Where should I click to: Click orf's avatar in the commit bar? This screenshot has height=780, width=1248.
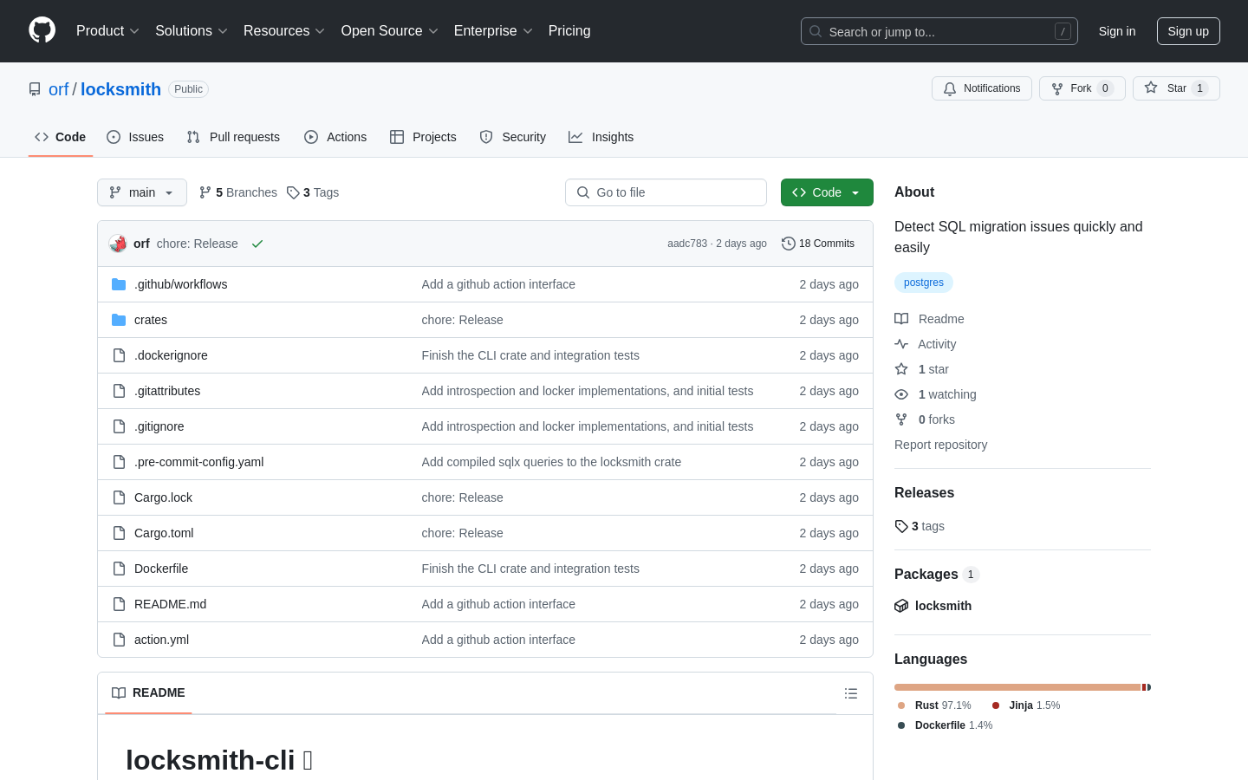(x=118, y=244)
